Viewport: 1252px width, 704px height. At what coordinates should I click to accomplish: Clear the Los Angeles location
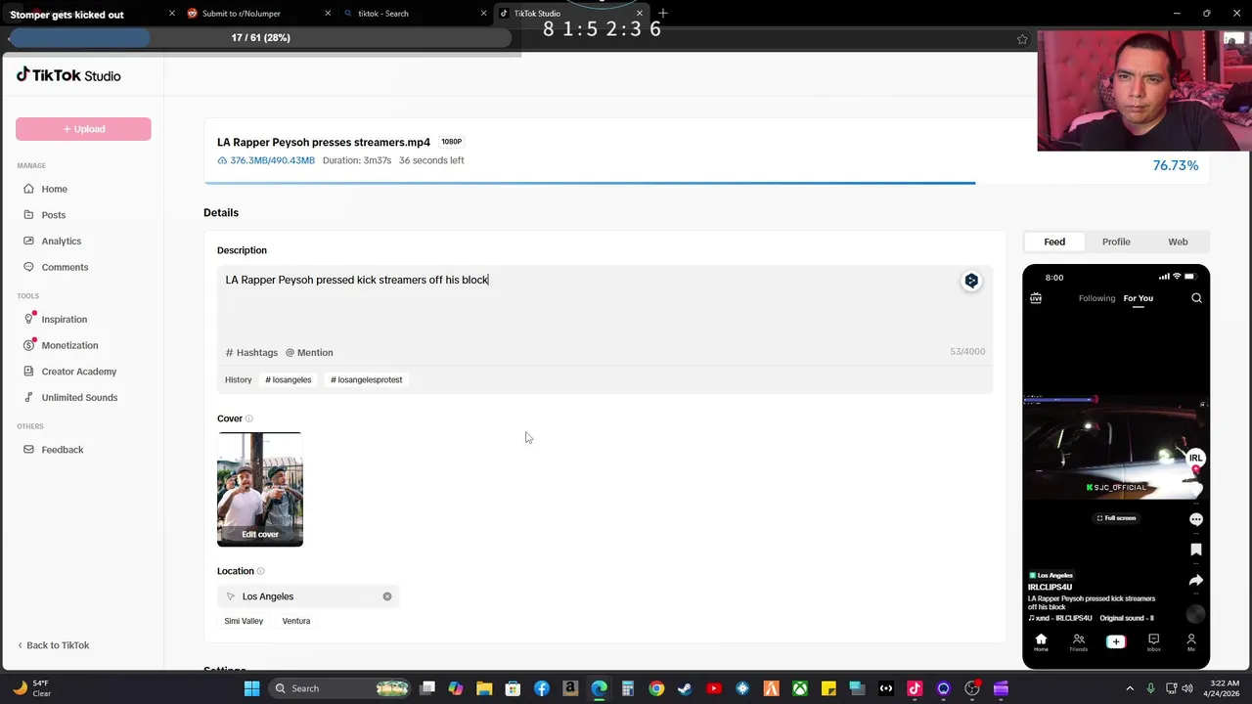(387, 596)
